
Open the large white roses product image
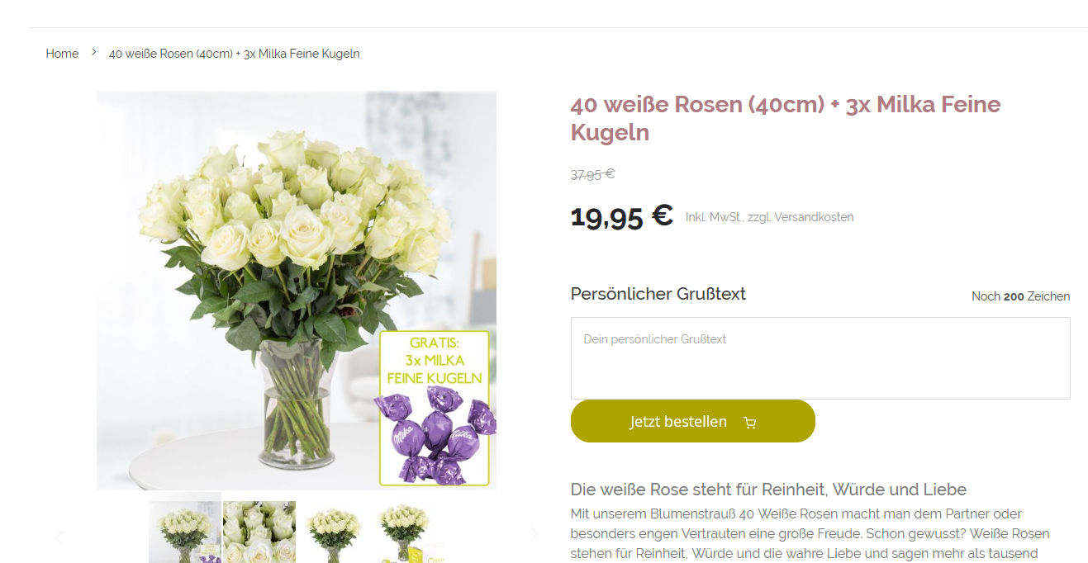point(297,291)
